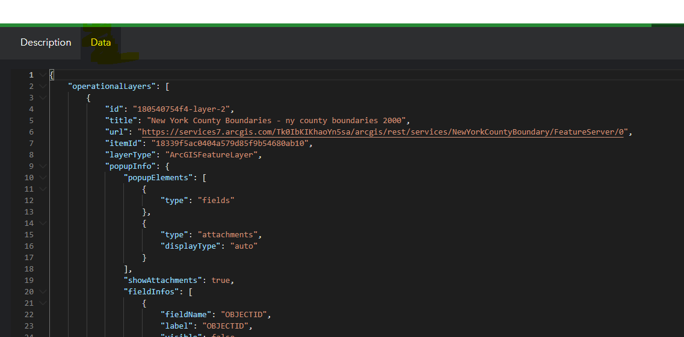Collapse the root object at line 1
684x337 pixels.
(x=42, y=75)
